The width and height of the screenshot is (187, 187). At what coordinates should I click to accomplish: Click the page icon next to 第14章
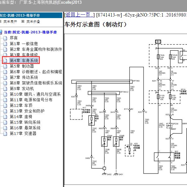coord(5,117)
